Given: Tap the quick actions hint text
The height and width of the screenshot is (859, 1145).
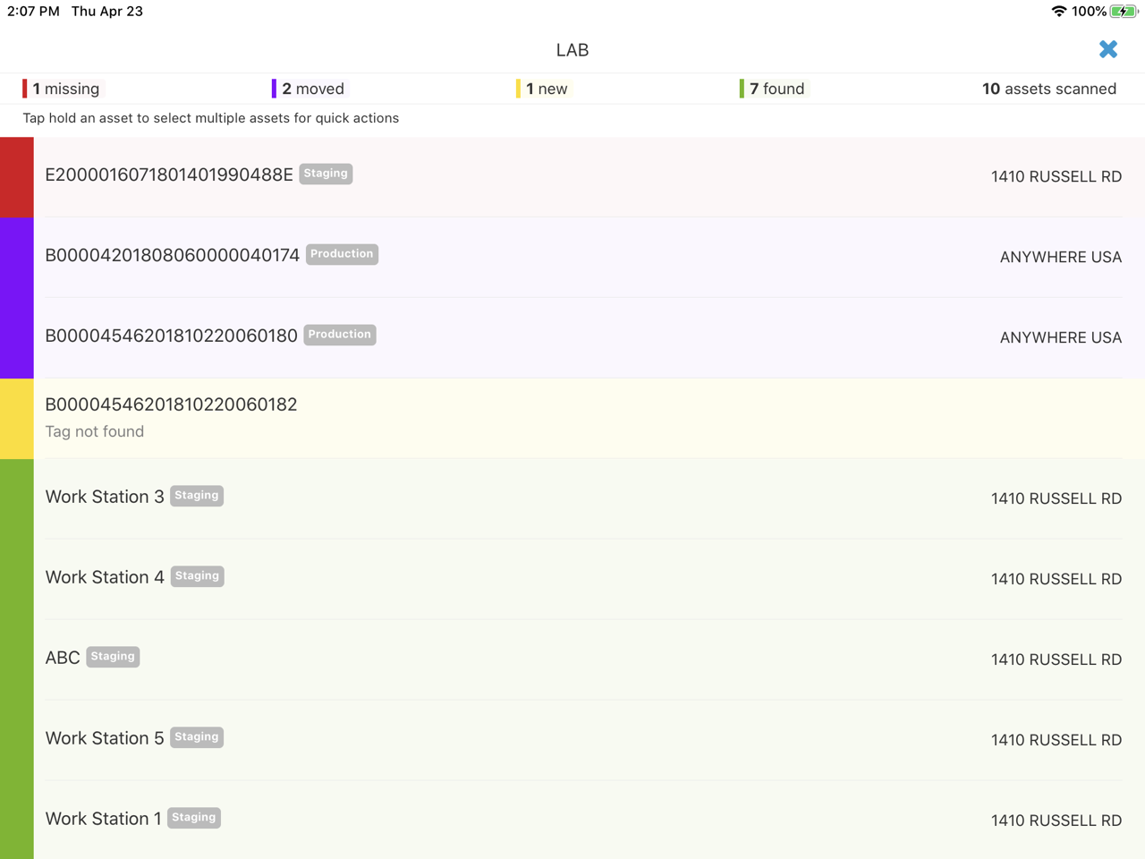Looking at the screenshot, I should (211, 118).
